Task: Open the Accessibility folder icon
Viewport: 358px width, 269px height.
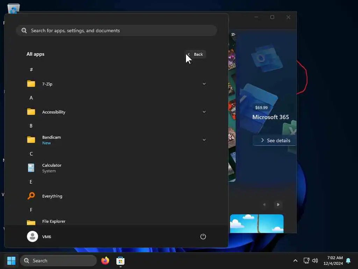Action: pyautogui.click(x=31, y=112)
